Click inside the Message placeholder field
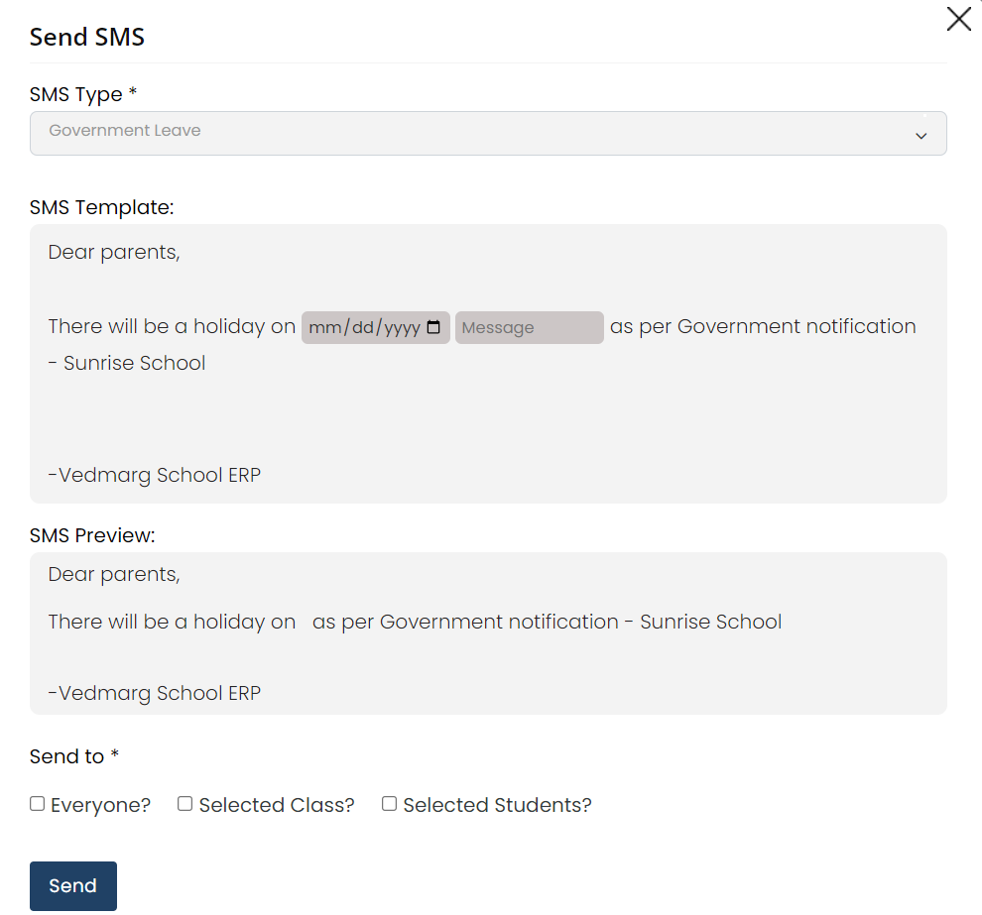The width and height of the screenshot is (982, 915). [529, 327]
